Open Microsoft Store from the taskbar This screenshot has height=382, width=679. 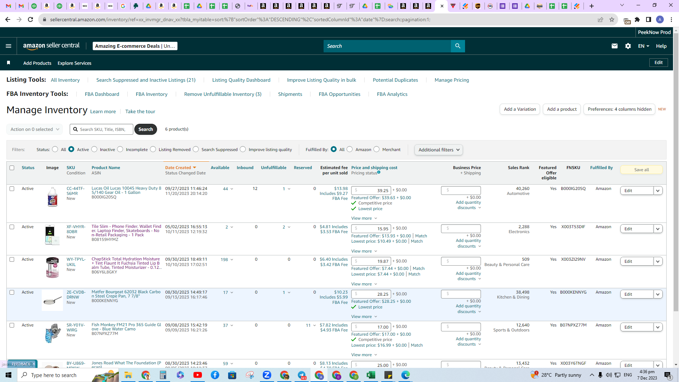(x=232, y=375)
